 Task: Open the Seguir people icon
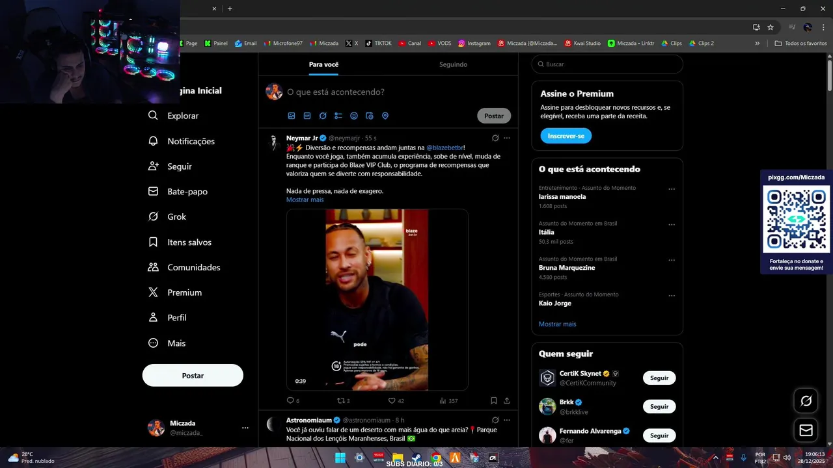point(153,166)
